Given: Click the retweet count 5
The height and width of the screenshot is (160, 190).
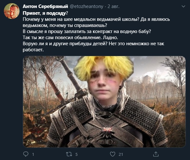Looking at the screenshot, I should (77, 155).
